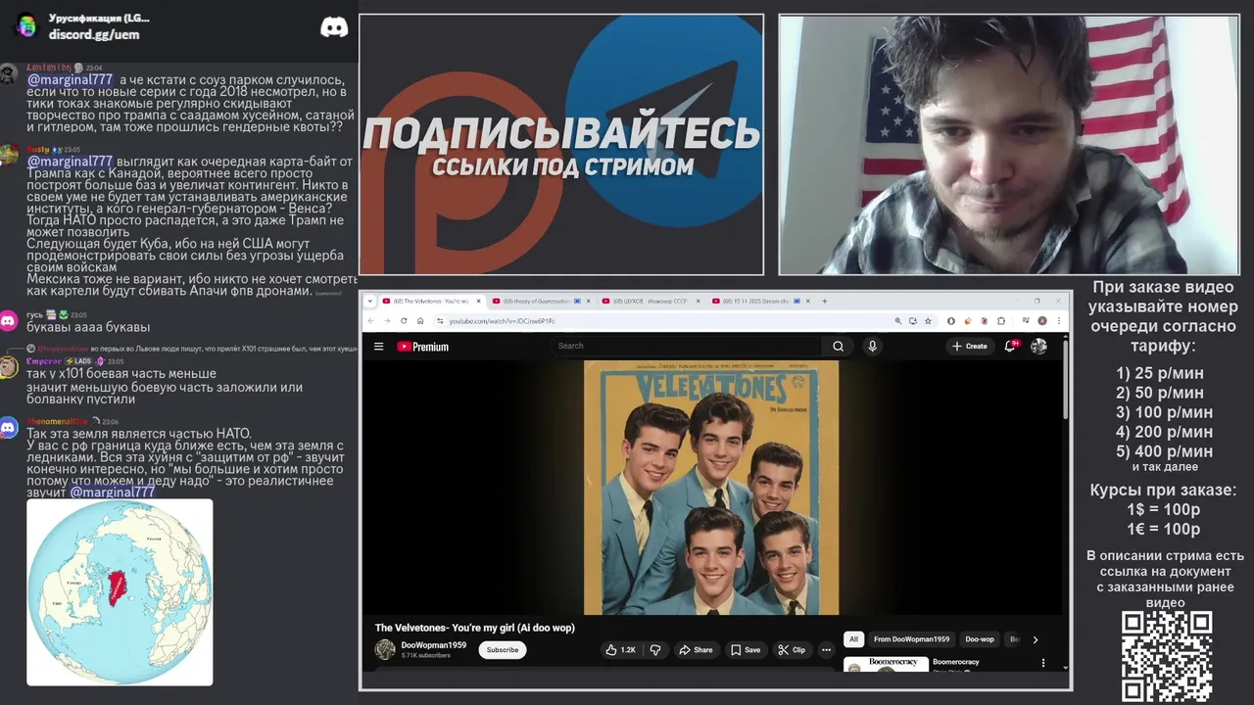The image size is (1254, 705).
Task: Click the YouTube Premium logo
Action: click(422, 346)
